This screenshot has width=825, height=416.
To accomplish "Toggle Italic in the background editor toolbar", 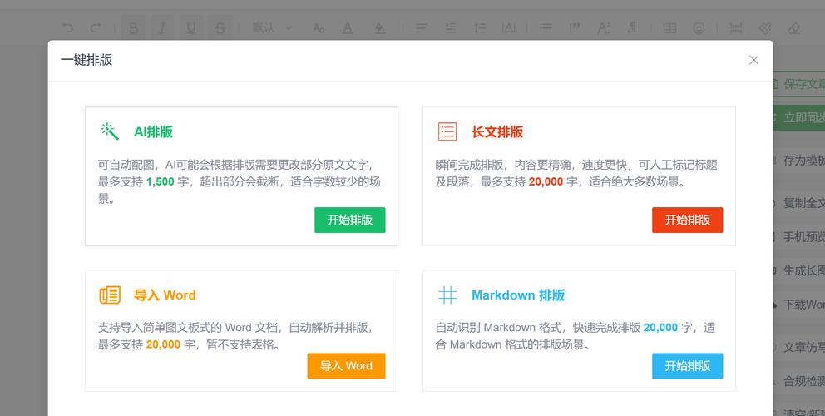I will pos(162,28).
